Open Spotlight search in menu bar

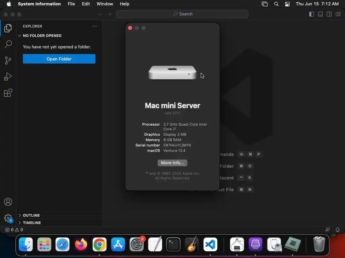(276, 4)
